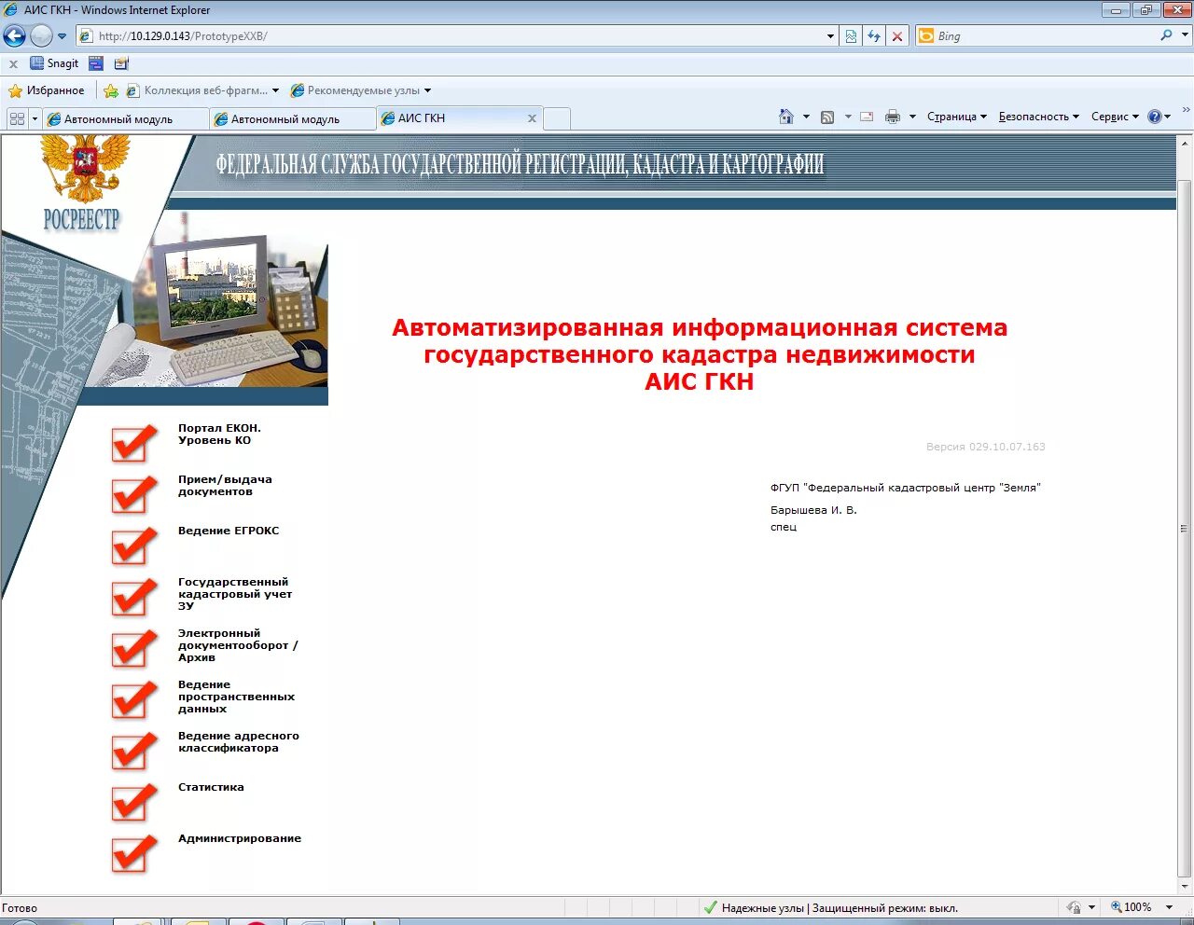Click the Print icon in command bar
1194x925 pixels.
click(893, 117)
